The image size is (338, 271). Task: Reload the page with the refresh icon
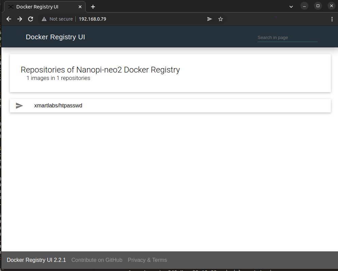(30, 19)
